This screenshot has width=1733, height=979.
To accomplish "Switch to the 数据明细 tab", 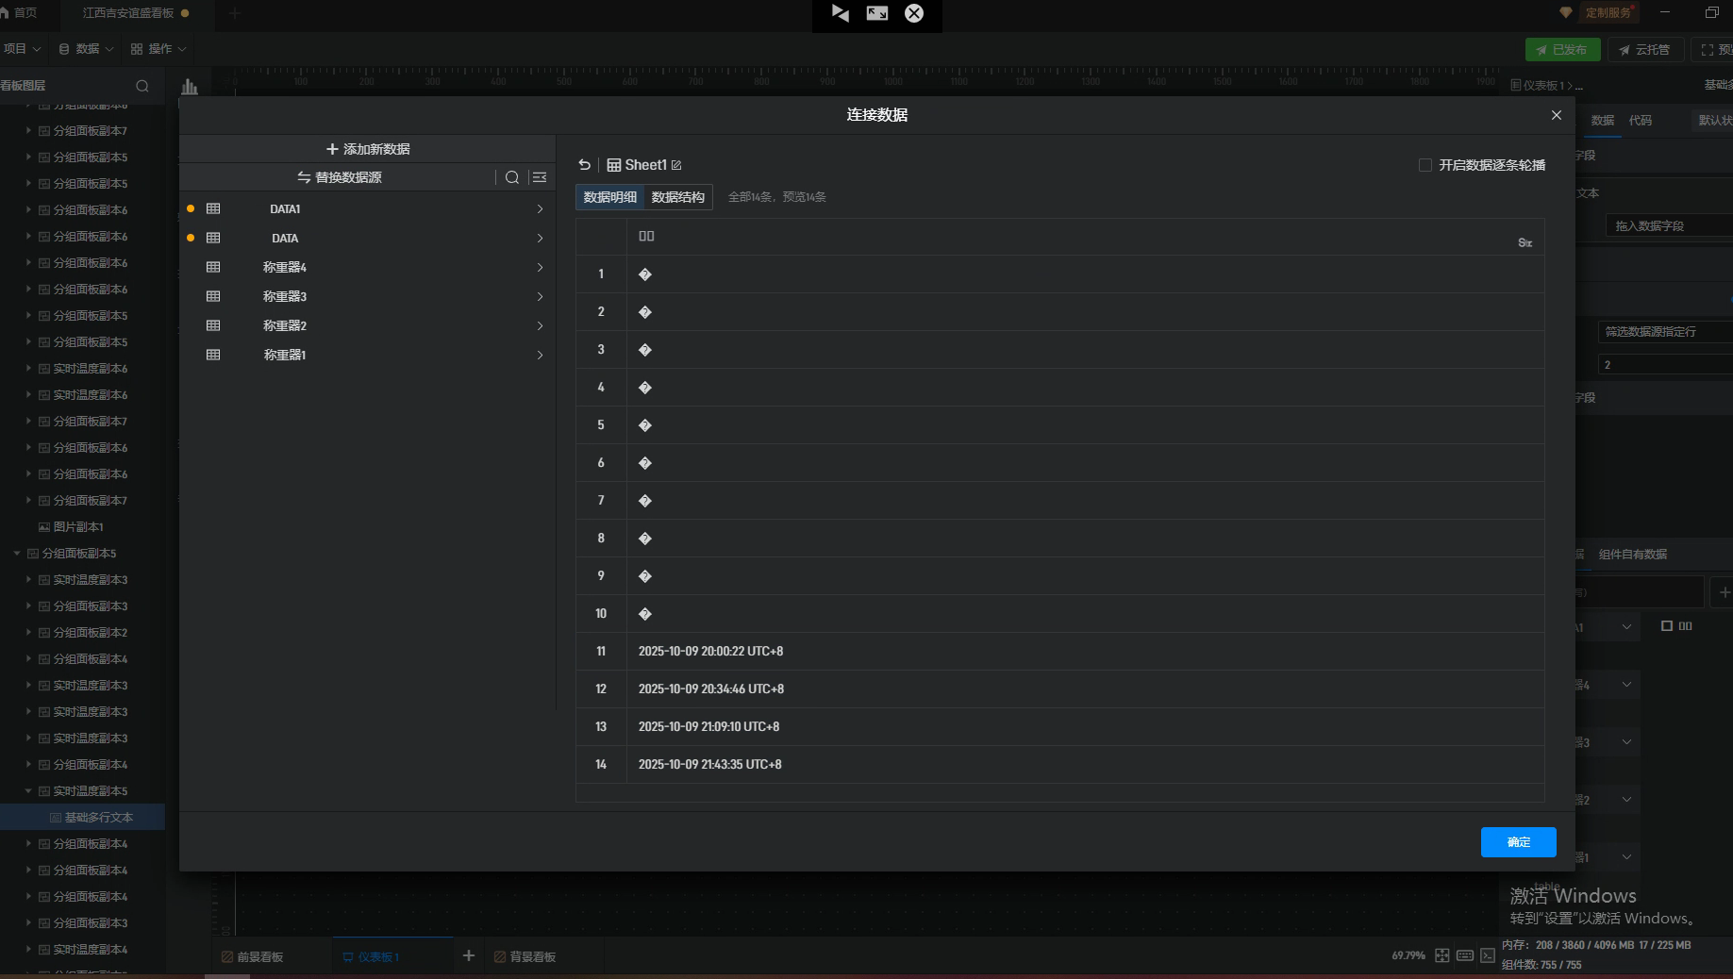I will click(x=609, y=197).
